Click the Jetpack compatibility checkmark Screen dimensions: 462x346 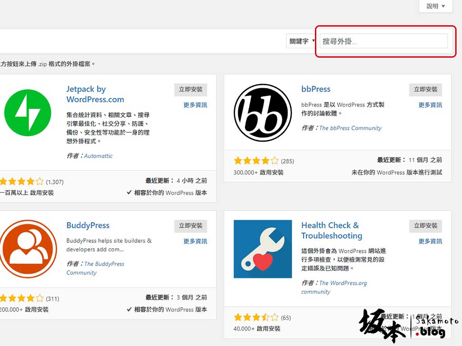129,192
